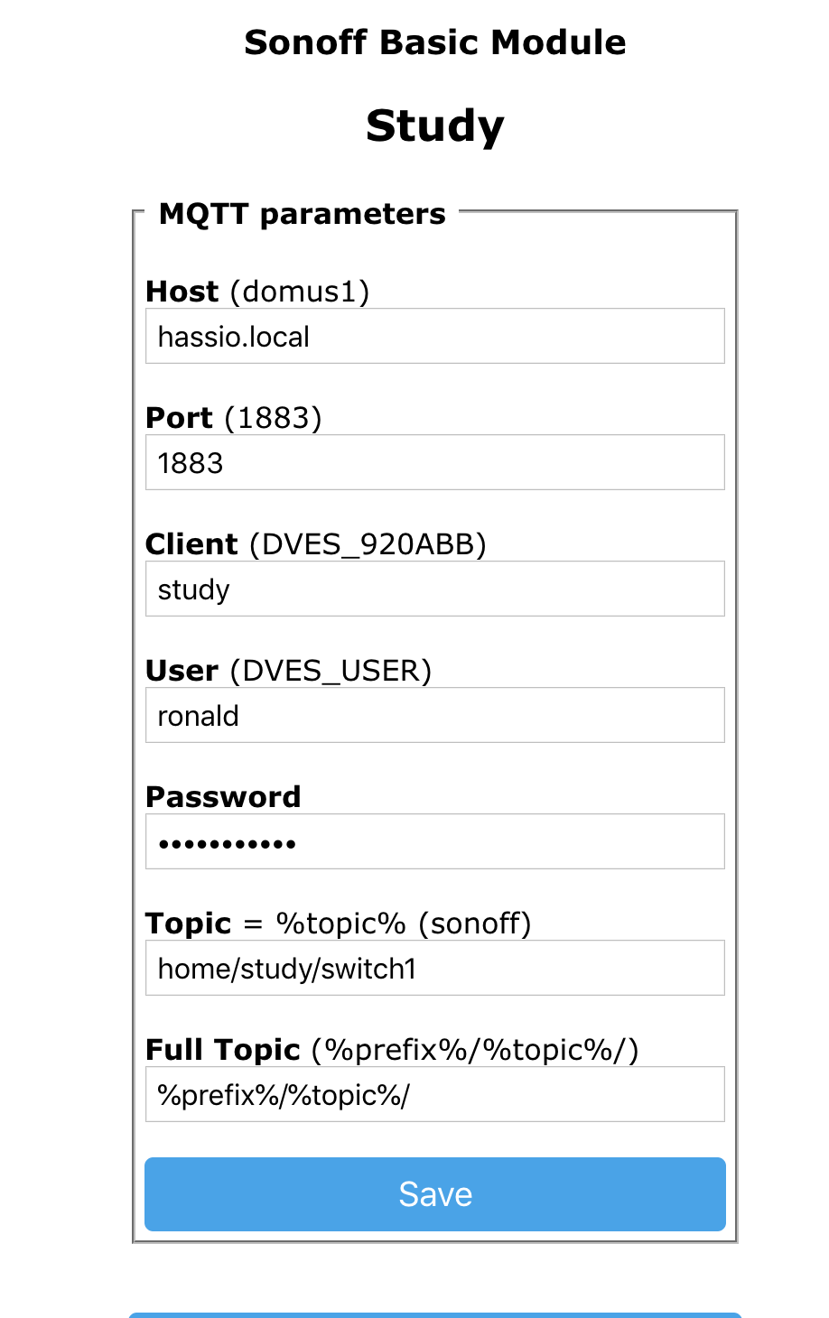Click the Topic field with home/study/switch1

pos(434,969)
